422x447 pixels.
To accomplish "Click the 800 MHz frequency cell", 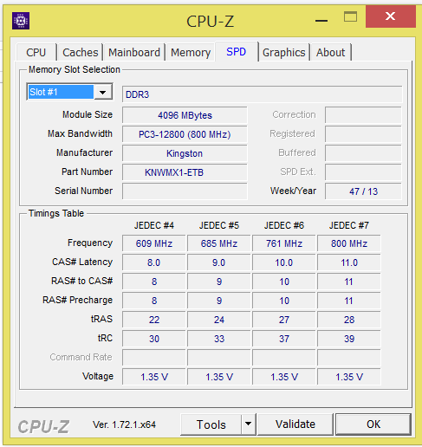I will 349,243.
